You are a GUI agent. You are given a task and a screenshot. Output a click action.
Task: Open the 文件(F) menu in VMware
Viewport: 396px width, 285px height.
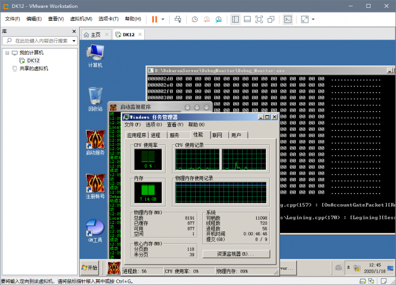(x=12, y=19)
